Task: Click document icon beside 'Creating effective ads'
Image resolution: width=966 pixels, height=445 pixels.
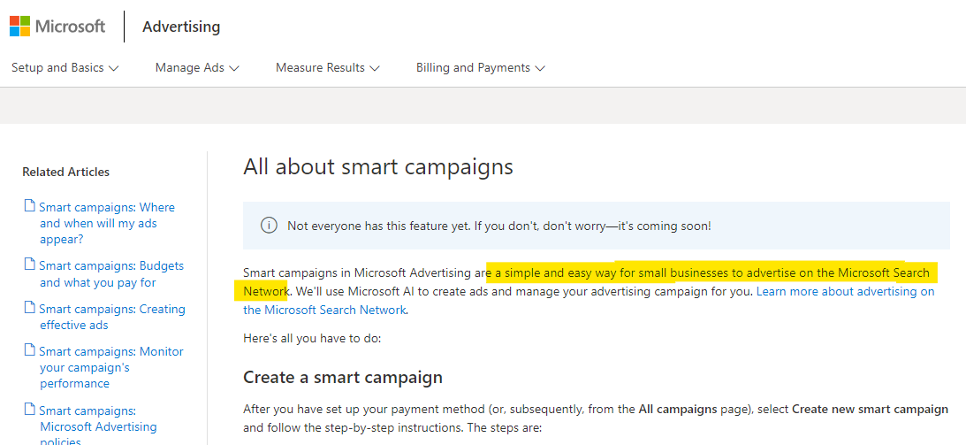Action: point(29,307)
